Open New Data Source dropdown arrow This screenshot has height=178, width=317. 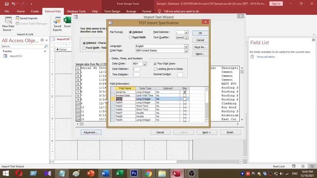12,30
